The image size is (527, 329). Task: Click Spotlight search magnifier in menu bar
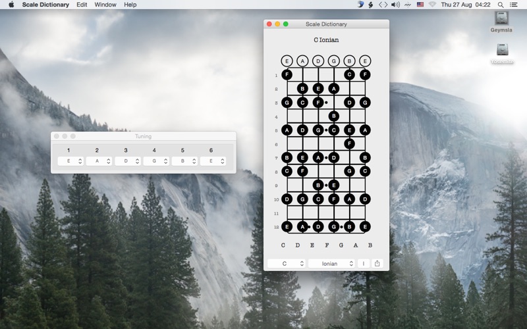click(x=501, y=5)
